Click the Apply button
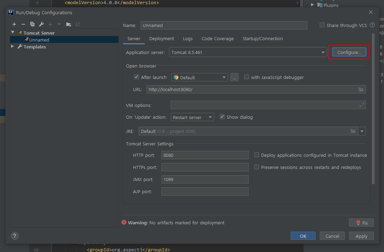 (x=361, y=236)
